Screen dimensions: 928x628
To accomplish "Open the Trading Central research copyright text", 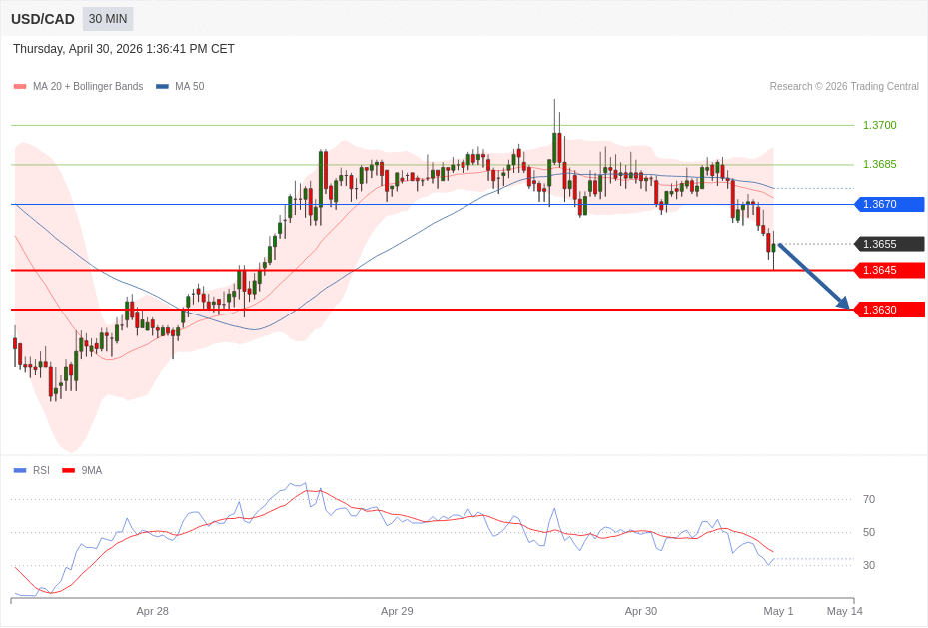I will (844, 87).
